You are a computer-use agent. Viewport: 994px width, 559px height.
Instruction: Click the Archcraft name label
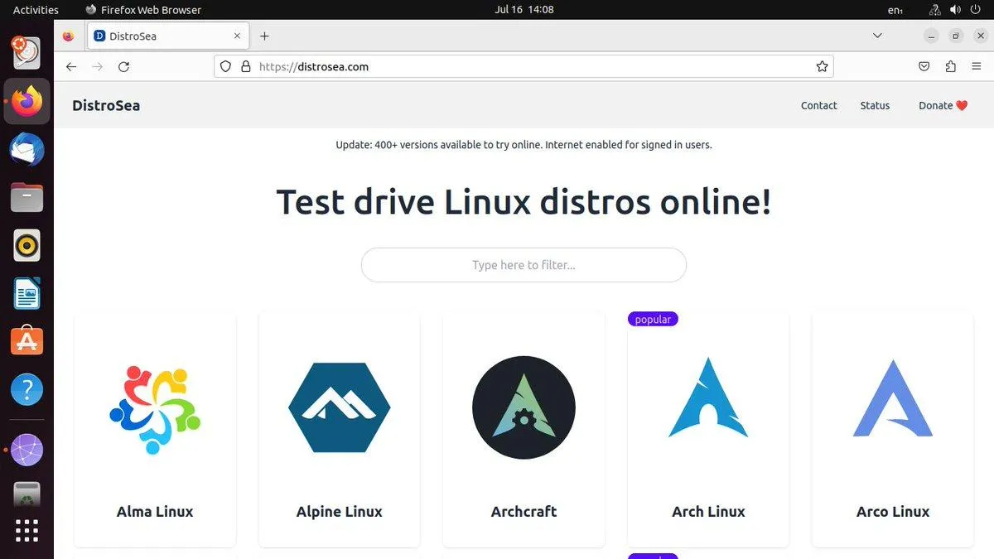pyautogui.click(x=524, y=511)
